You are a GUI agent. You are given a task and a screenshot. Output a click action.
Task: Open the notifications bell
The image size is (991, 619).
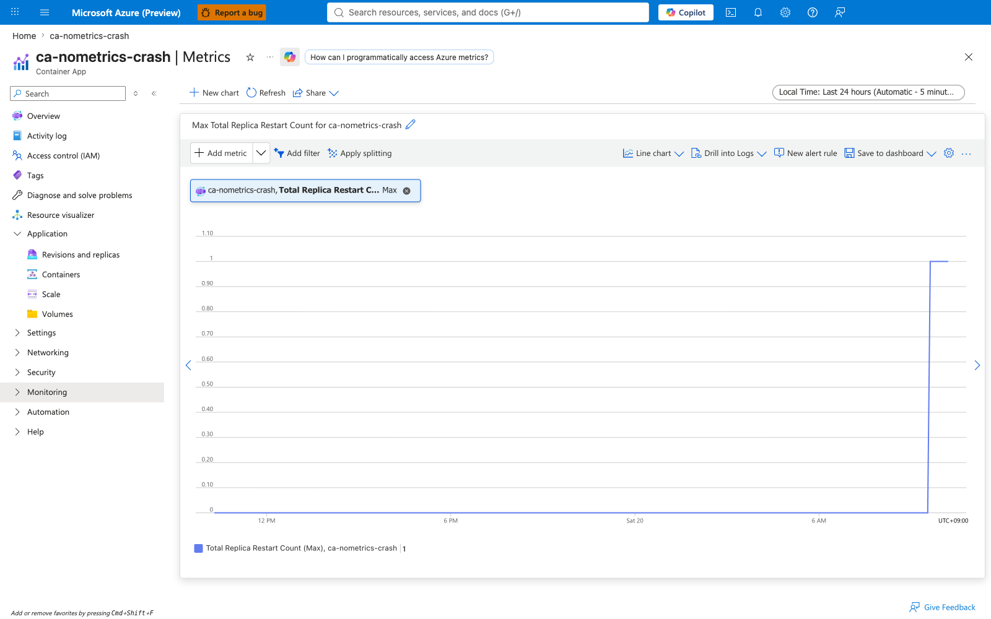(758, 12)
